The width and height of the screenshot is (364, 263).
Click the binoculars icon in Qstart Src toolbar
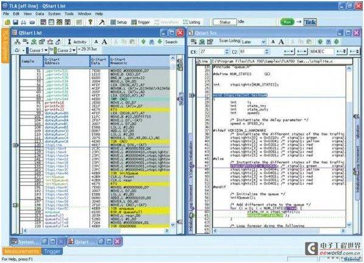point(328,42)
